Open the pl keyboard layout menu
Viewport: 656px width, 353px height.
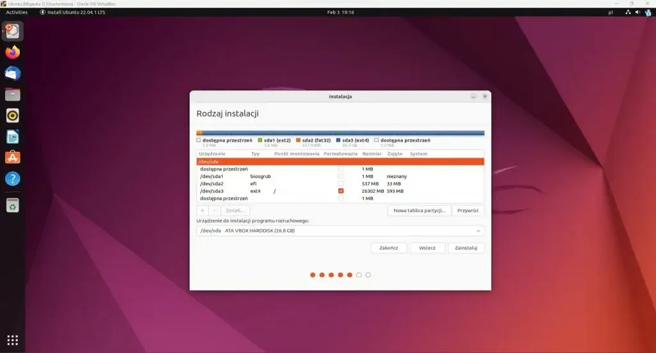pos(611,12)
